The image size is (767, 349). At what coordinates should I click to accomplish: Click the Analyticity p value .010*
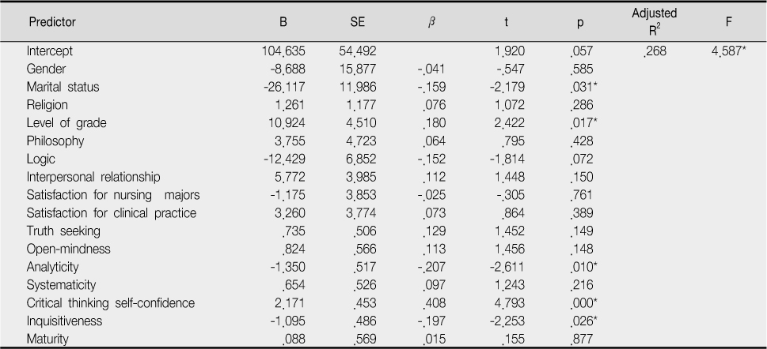583,267
